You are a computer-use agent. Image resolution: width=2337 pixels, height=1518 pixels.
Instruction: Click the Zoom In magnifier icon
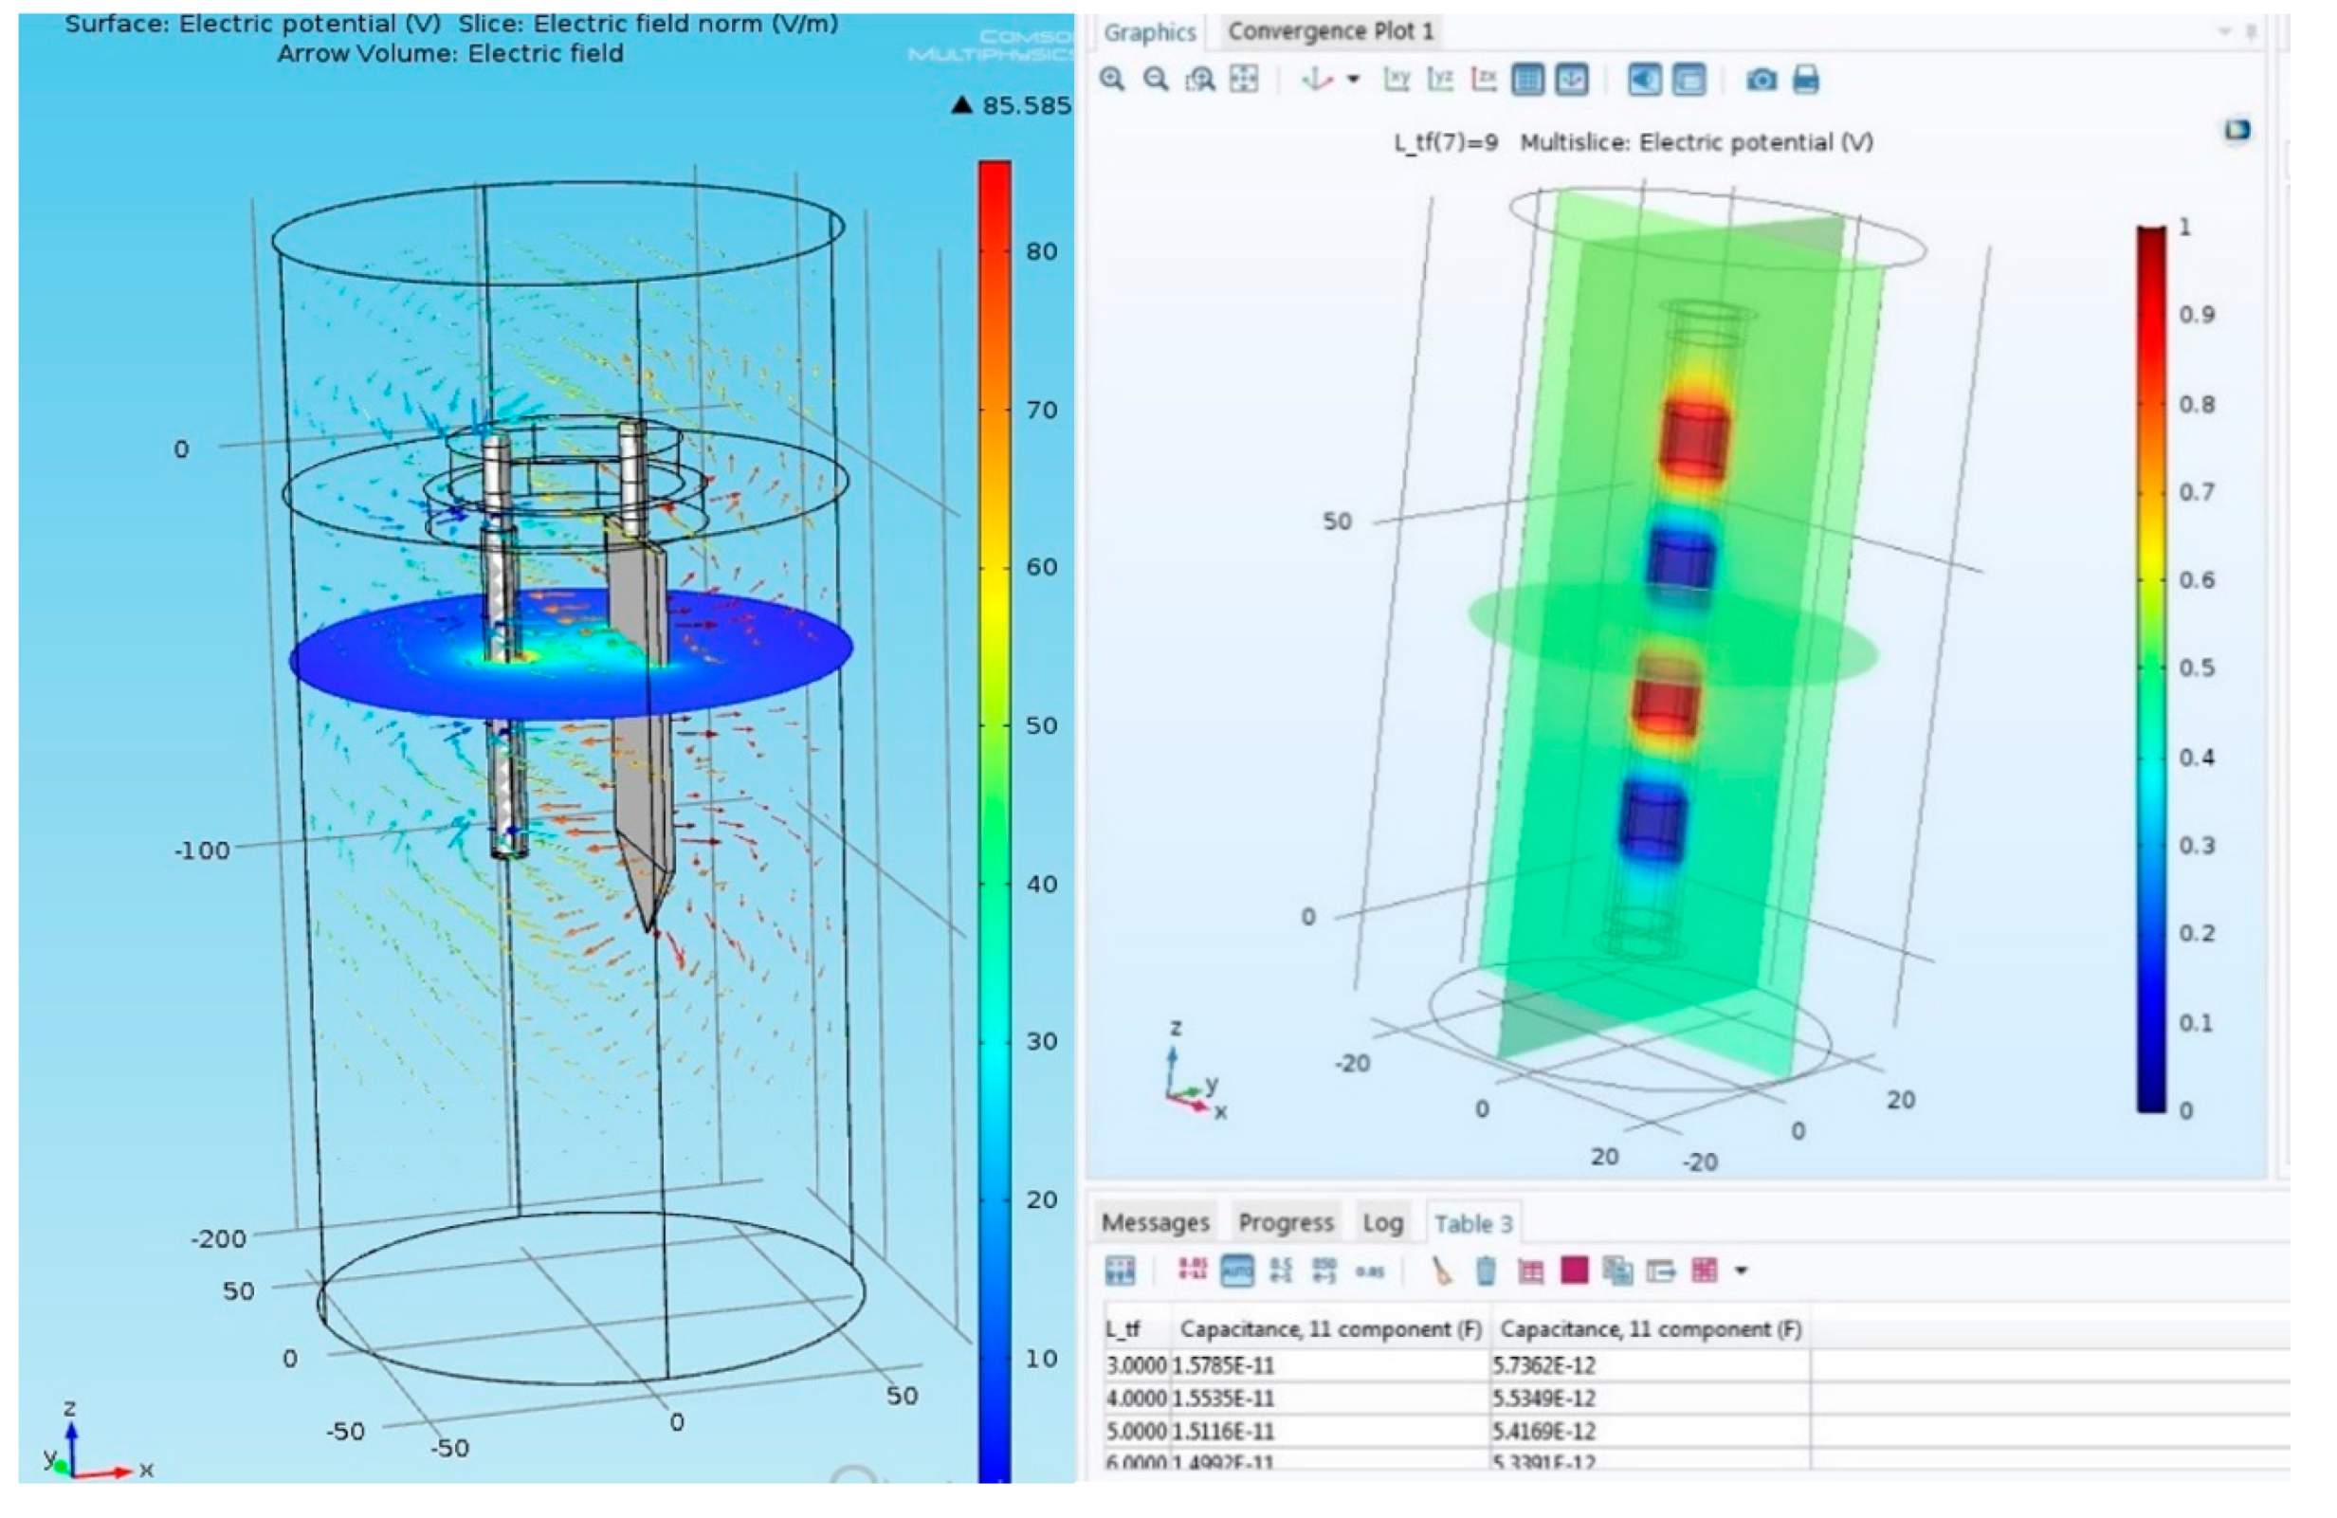click(1111, 79)
